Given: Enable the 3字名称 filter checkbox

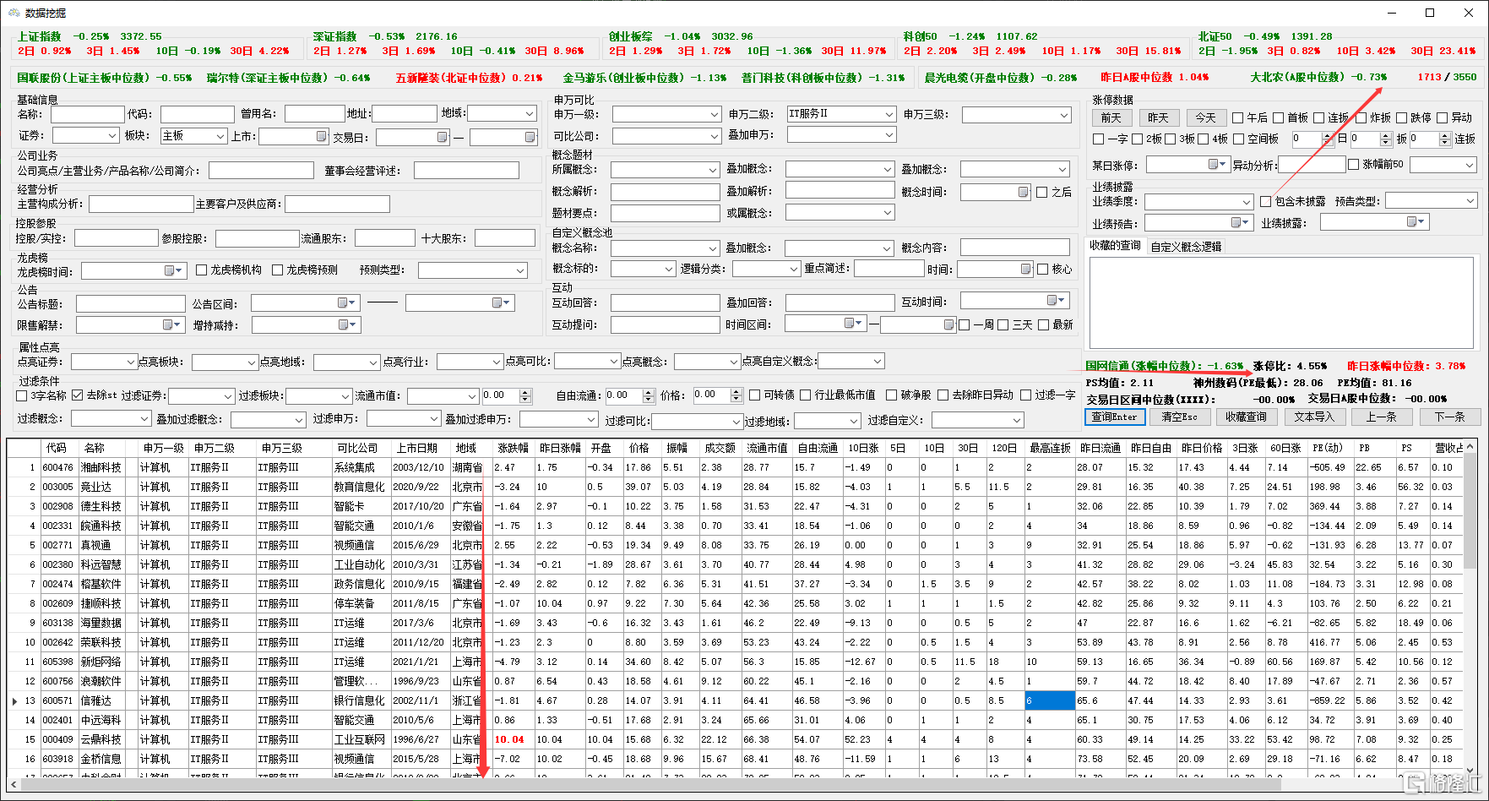Looking at the screenshot, I should [22, 395].
